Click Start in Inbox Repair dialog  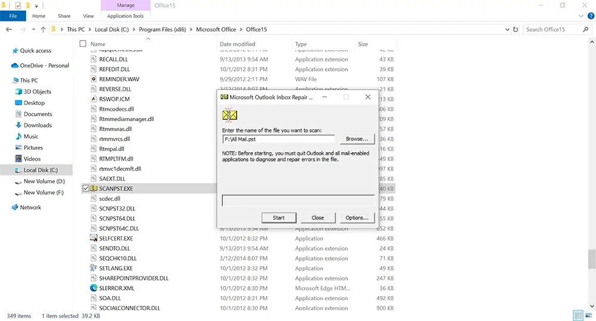pos(278,218)
